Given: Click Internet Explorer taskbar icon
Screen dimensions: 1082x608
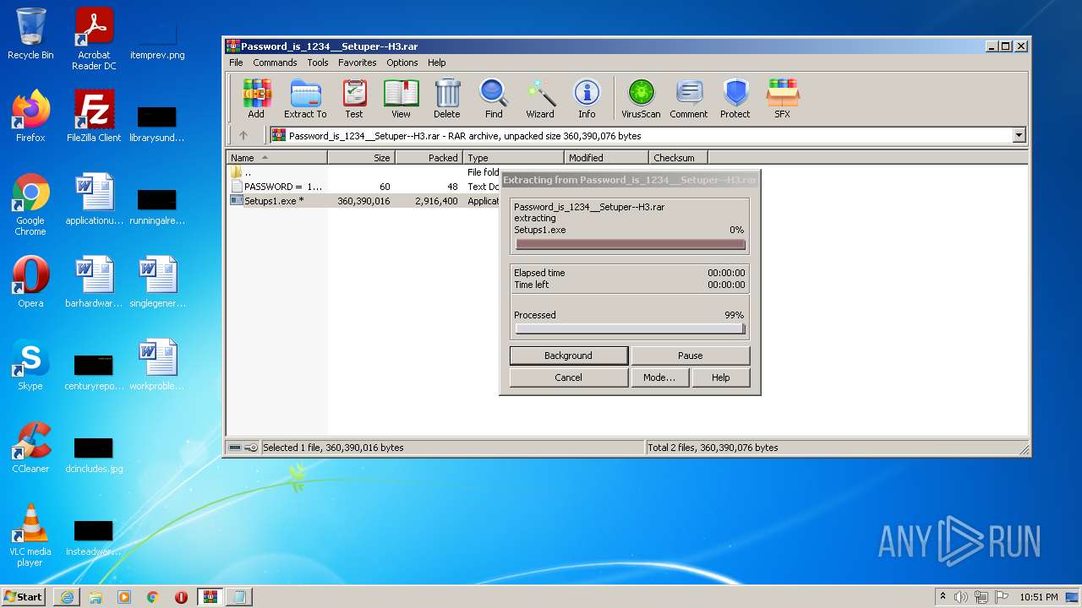Looking at the screenshot, I should pyautogui.click(x=67, y=597).
